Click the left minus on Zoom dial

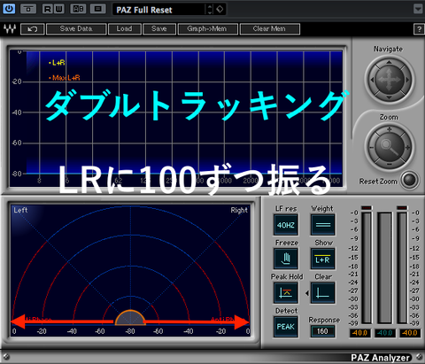(x=372, y=147)
